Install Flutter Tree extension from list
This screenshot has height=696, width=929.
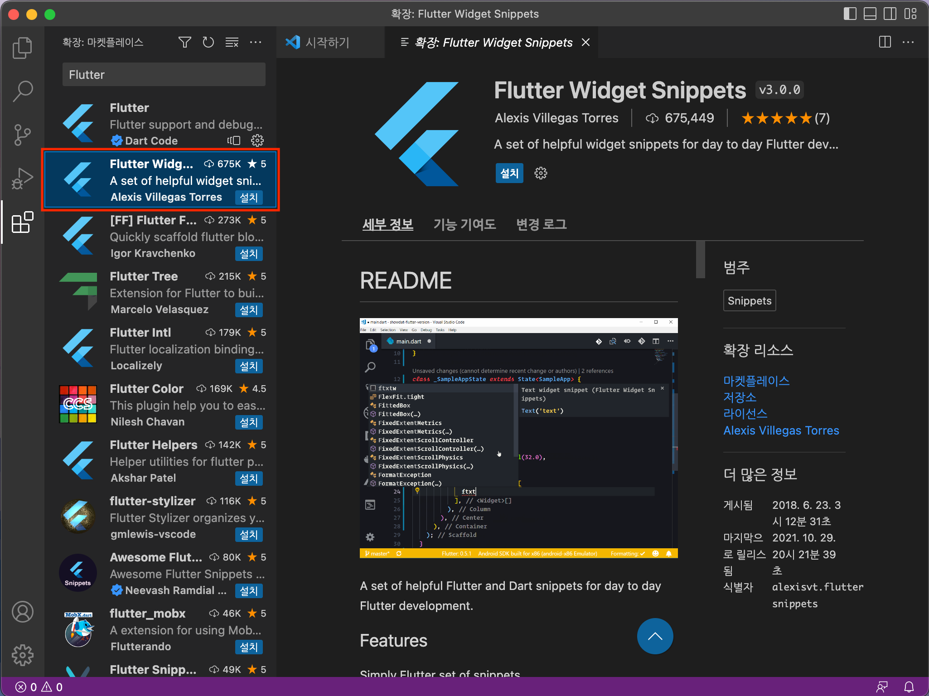(x=249, y=310)
